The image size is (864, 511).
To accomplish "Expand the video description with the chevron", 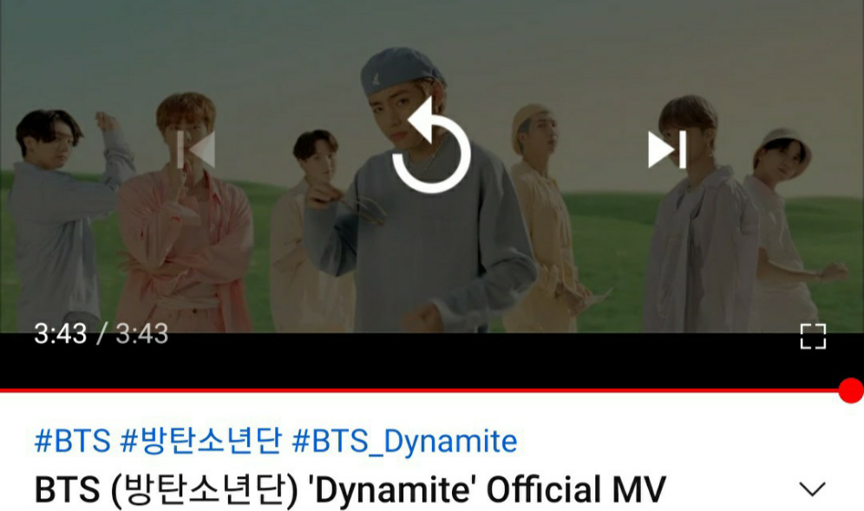I will pos(812,489).
